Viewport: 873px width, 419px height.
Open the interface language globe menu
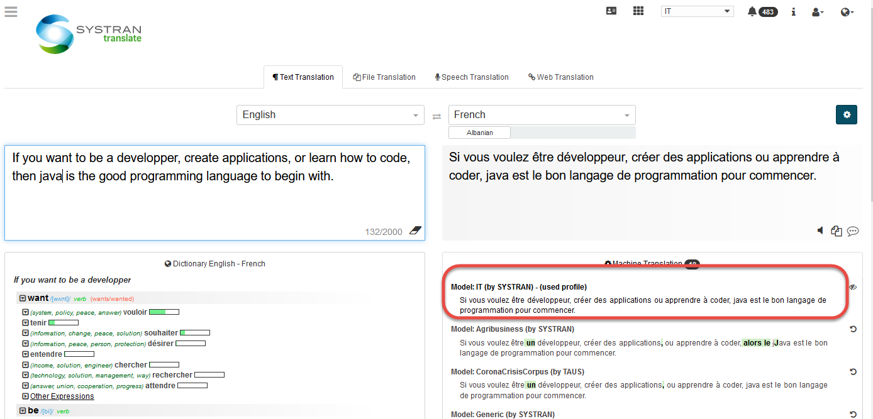[x=847, y=11]
